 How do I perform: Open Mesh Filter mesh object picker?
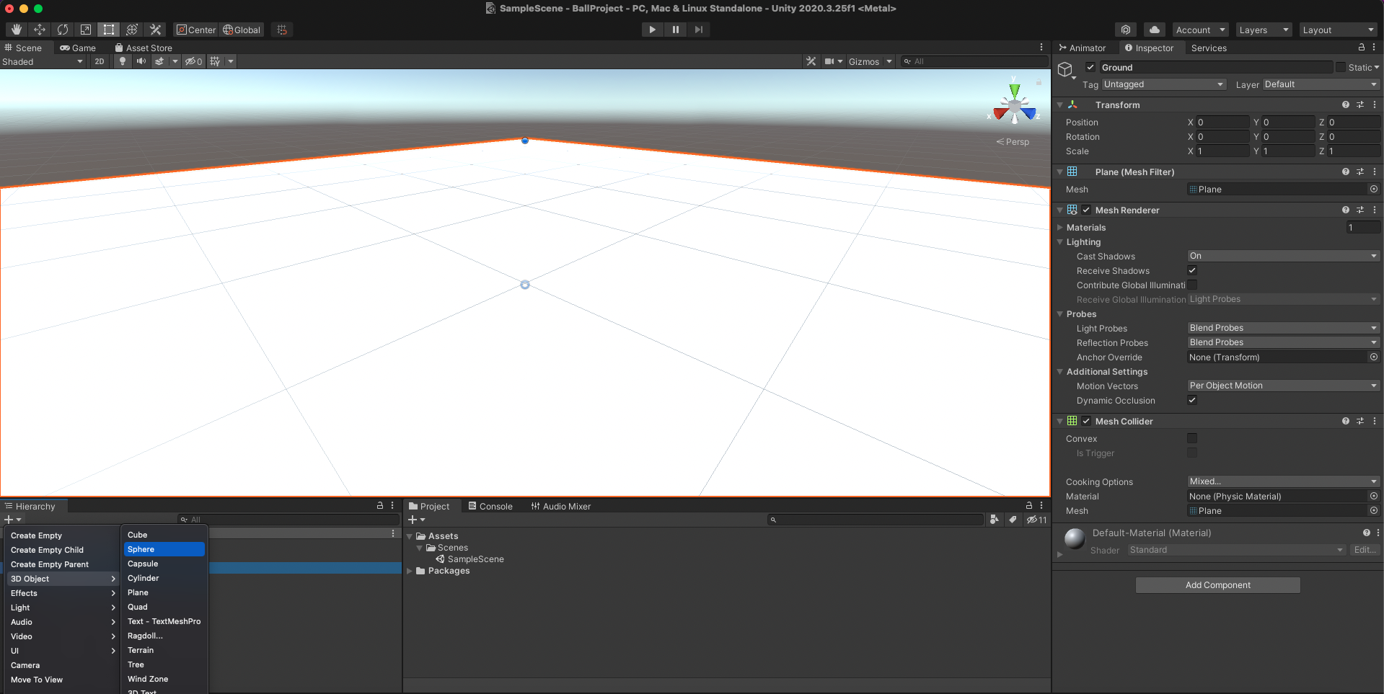(1374, 189)
